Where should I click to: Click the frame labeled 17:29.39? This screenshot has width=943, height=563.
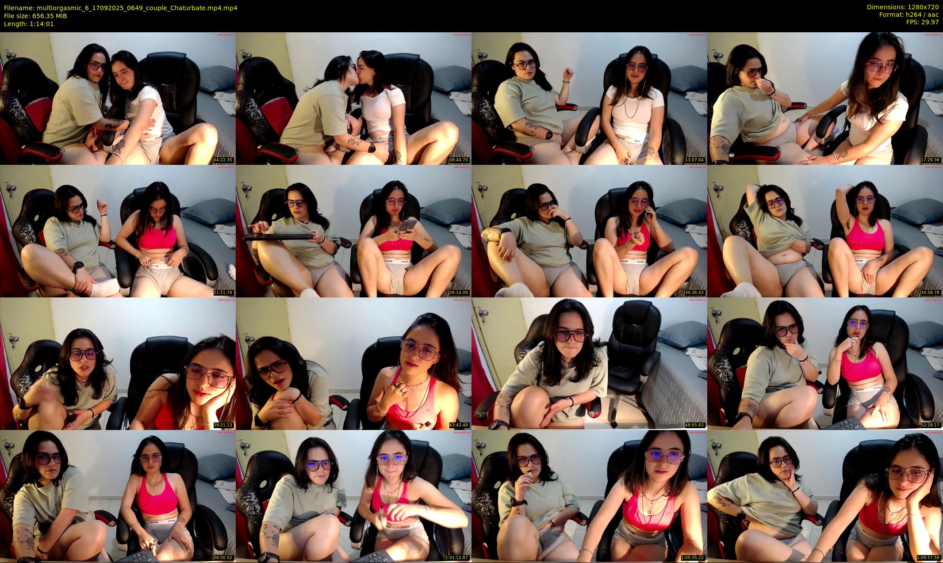tap(825, 98)
